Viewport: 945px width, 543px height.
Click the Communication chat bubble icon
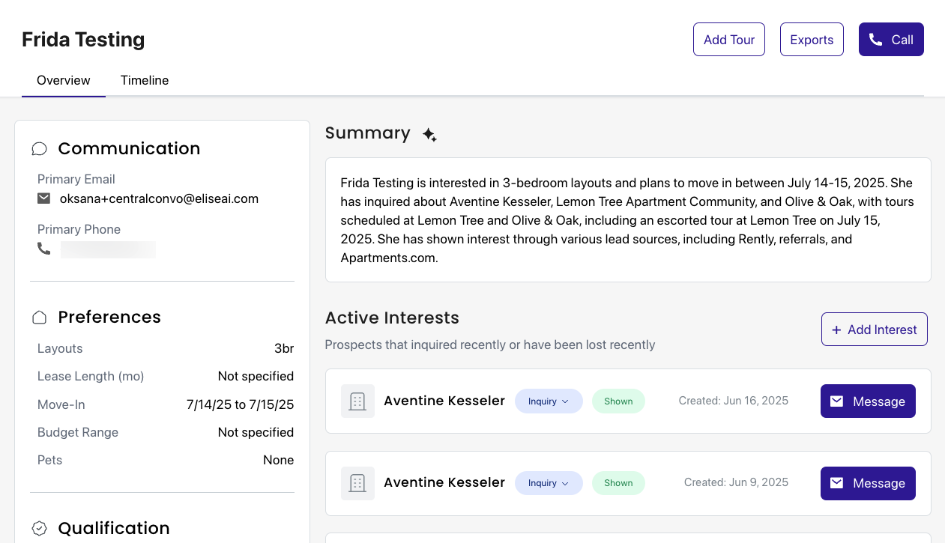40,148
